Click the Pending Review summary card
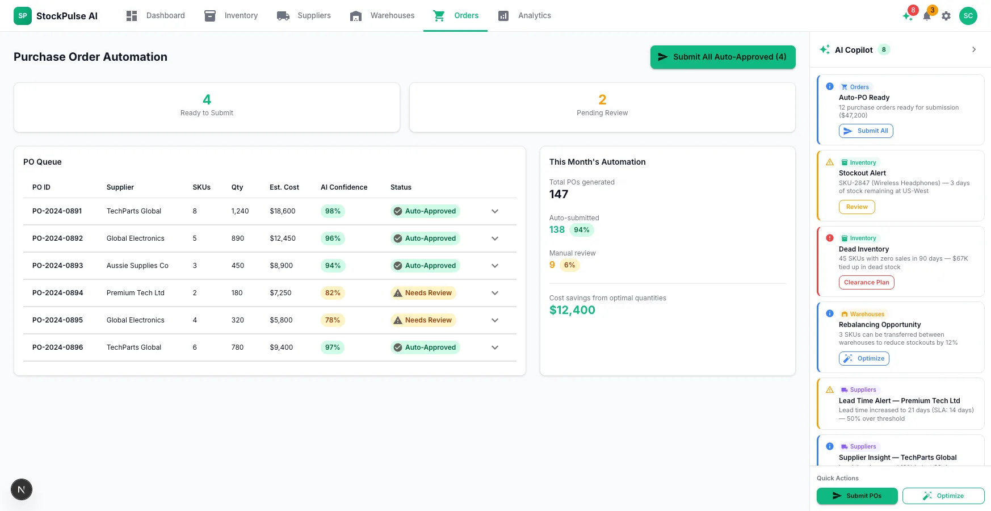The image size is (991, 511). point(602,107)
